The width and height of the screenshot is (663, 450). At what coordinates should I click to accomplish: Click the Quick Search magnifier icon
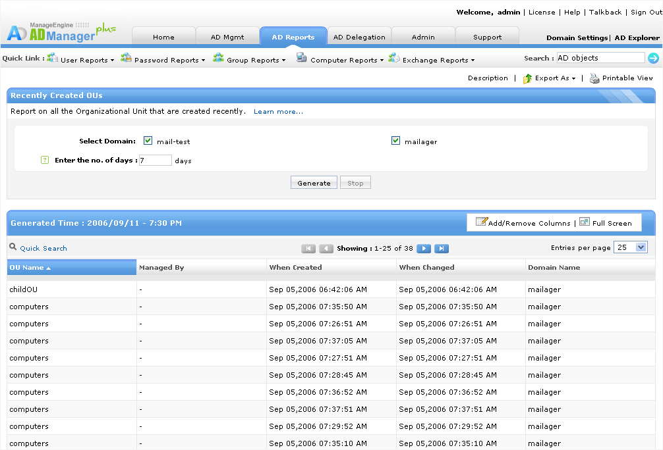click(x=13, y=247)
